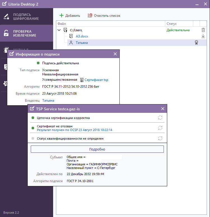Viewport: 210px width, 217px height.
Task: Refresh the Цепочка сертификации корректна check
Action: coord(160,118)
